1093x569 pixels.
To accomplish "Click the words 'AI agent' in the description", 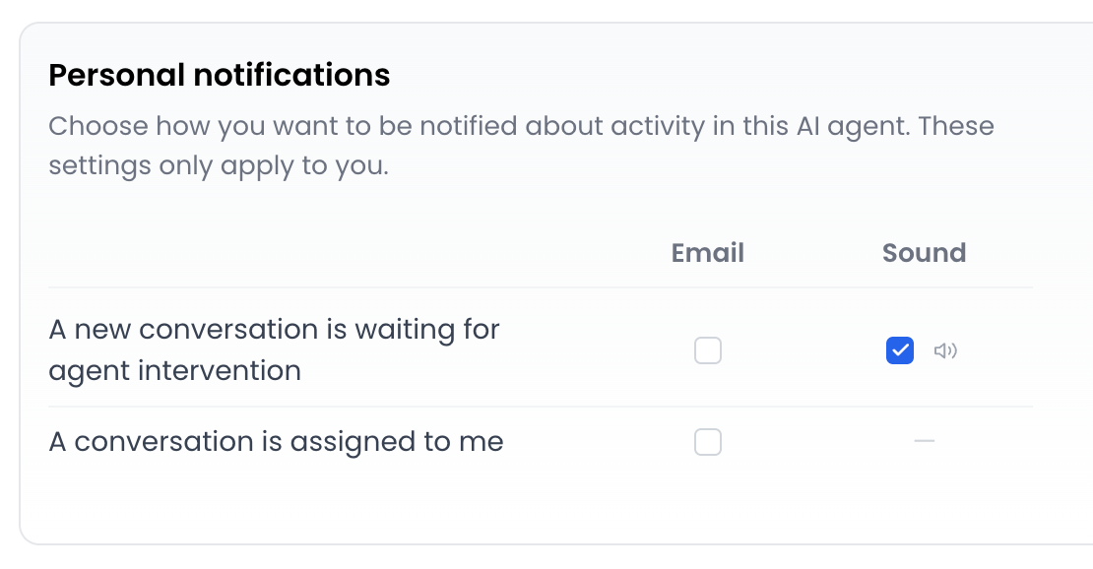I will pyautogui.click(x=852, y=127).
